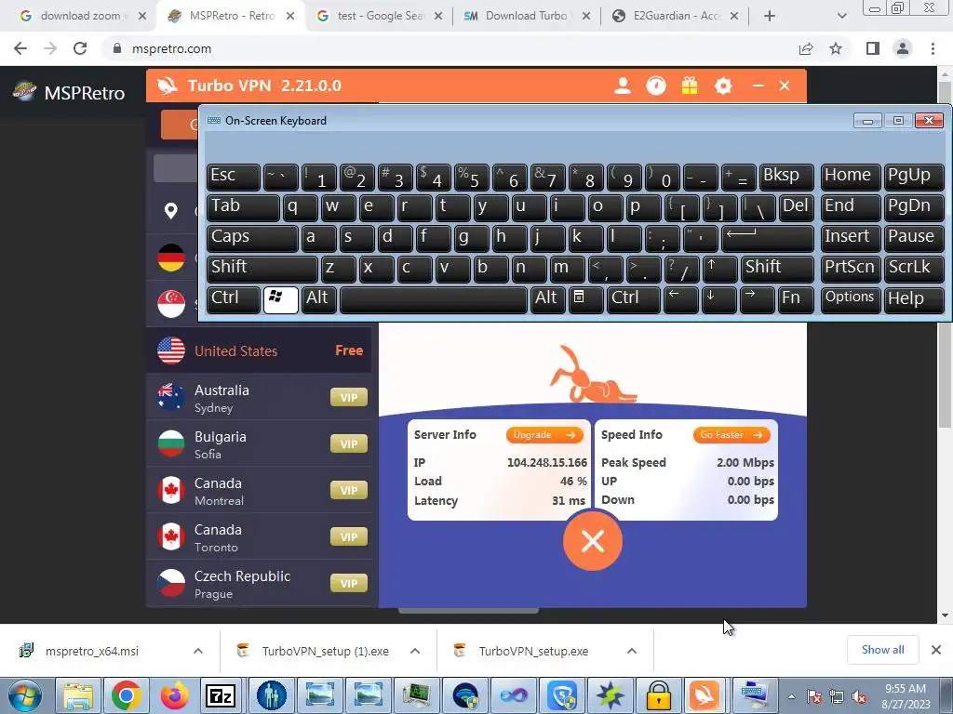
Task: Open Turbo VPN account profile icon
Action: click(623, 86)
